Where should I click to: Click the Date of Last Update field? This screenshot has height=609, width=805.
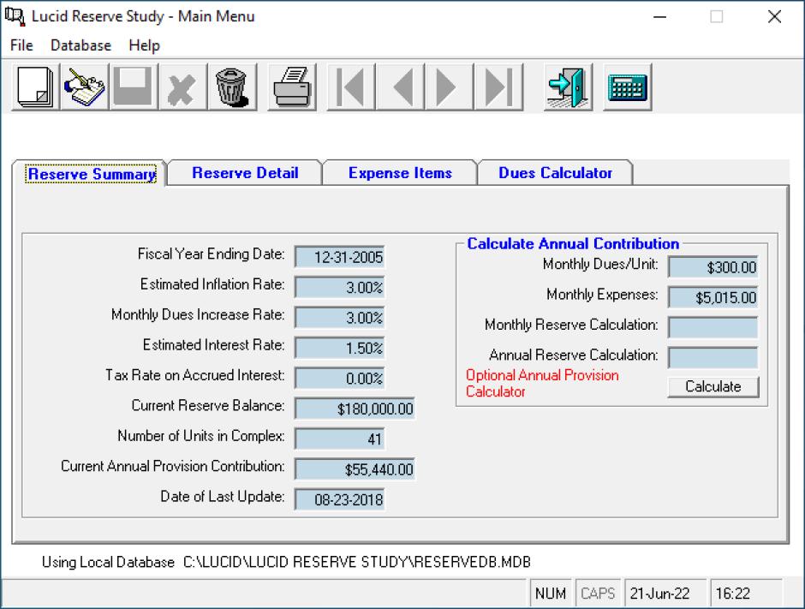[x=339, y=499]
